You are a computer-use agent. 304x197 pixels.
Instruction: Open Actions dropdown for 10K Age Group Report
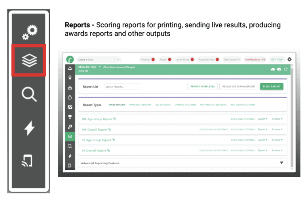pos(277,118)
